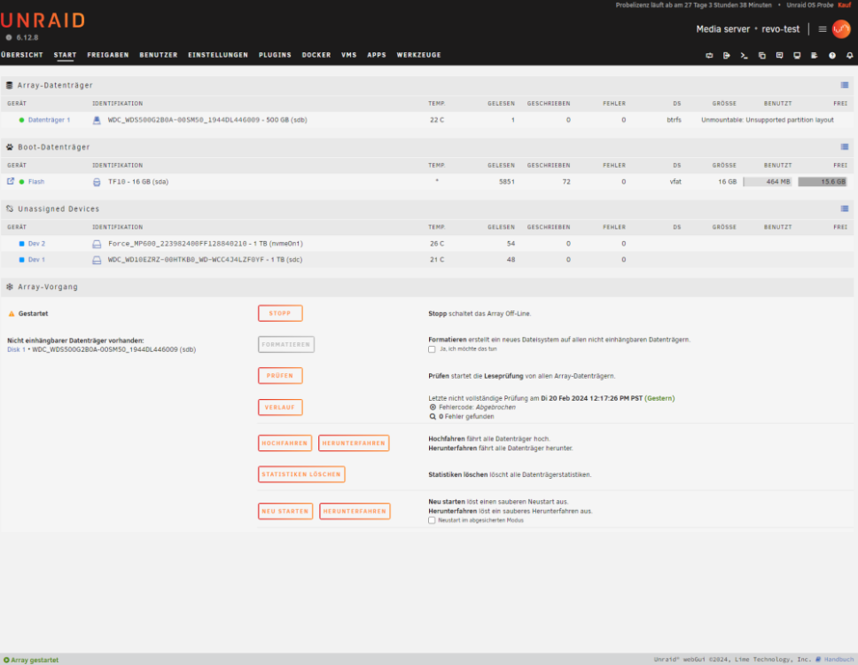Open the FREIGABEN menu tab
The width and height of the screenshot is (858, 665).
pos(108,55)
